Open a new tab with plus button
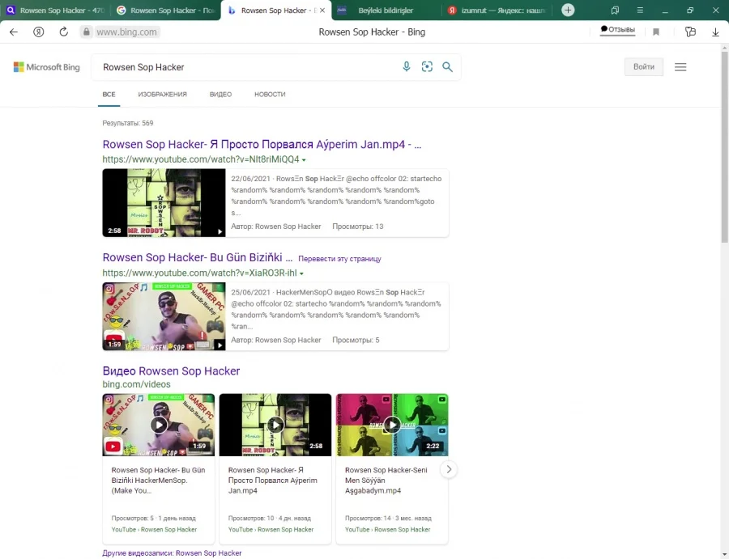This screenshot has height=559, width=729. coord(569,11)
